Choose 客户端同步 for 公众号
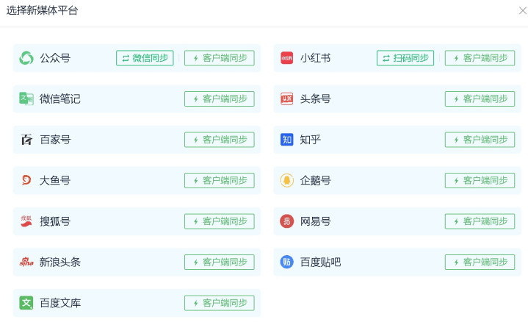 click(x=220, y=58)
